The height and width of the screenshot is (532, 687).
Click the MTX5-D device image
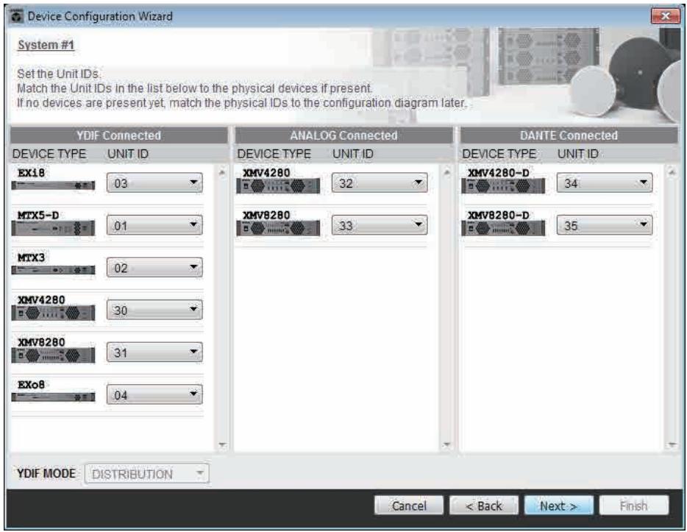pos(53,228)
